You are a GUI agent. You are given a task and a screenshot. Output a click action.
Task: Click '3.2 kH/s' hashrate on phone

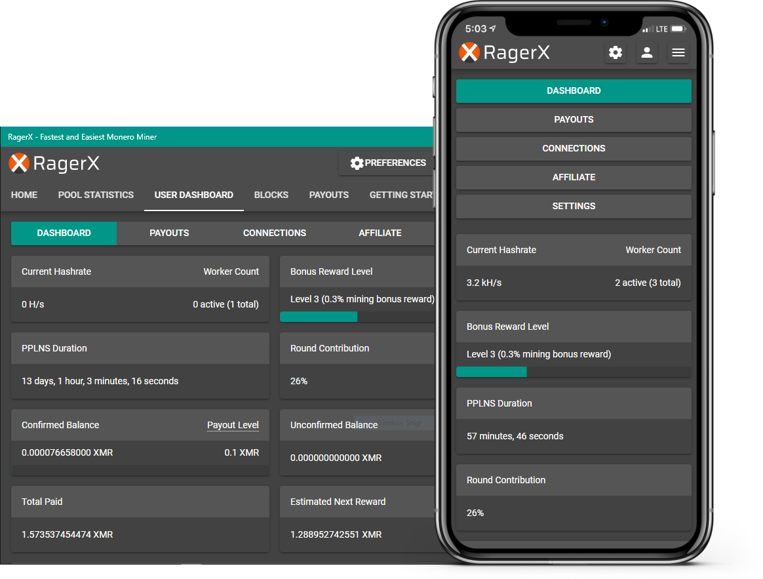[484, 283]
